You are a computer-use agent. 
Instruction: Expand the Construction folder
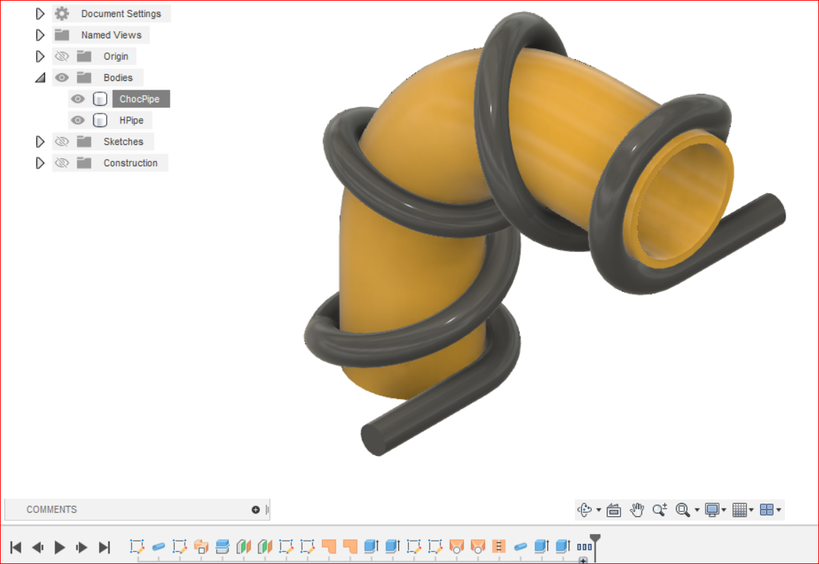tap(40, 163)
